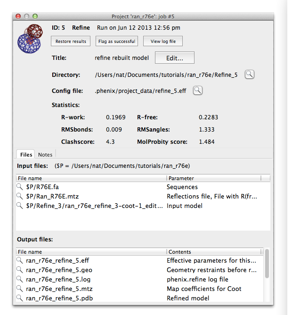Click magnifier icon for ran_r76e_refine_5.geo
This screenshot has width=292, height=315.
[x=20, y=270]
